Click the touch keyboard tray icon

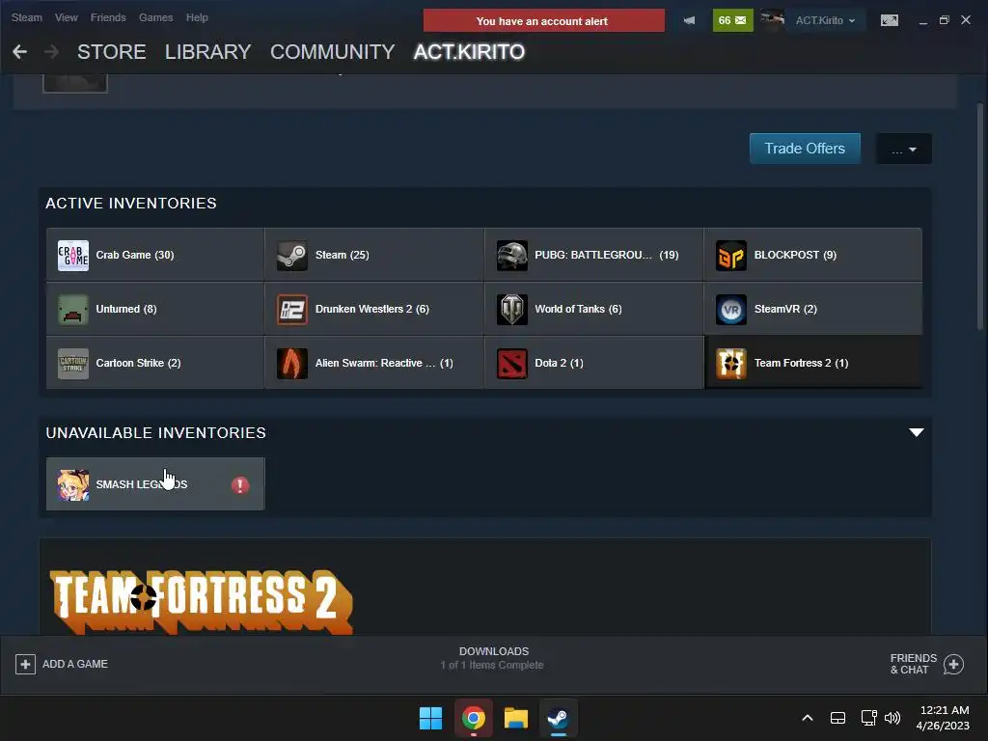click(x=837, y=718)
